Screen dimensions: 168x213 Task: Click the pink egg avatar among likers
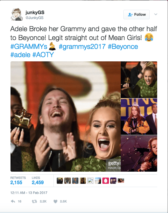106,181
